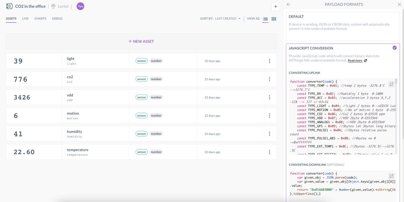Viewport: 404px width, 202px height.
Task: Open options menu for humidity asset
Action: [269, 134]
